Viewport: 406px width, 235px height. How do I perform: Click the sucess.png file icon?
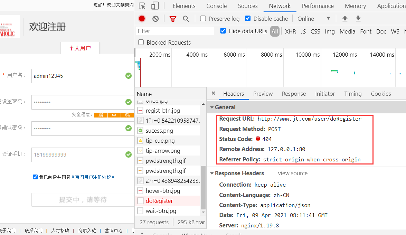point(140,131)
